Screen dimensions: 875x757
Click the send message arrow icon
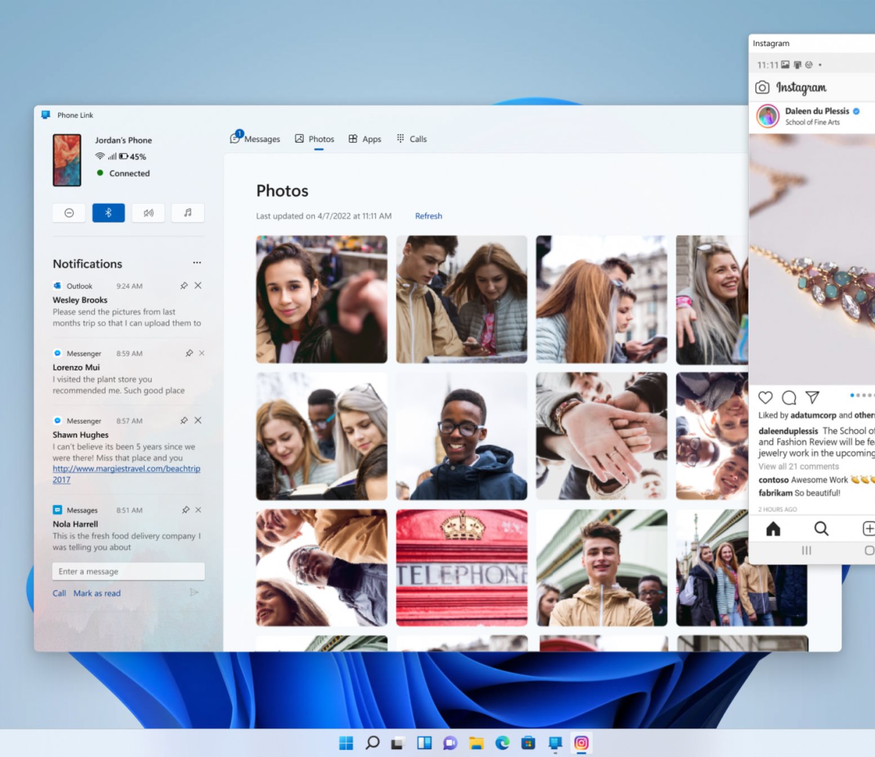194,592
